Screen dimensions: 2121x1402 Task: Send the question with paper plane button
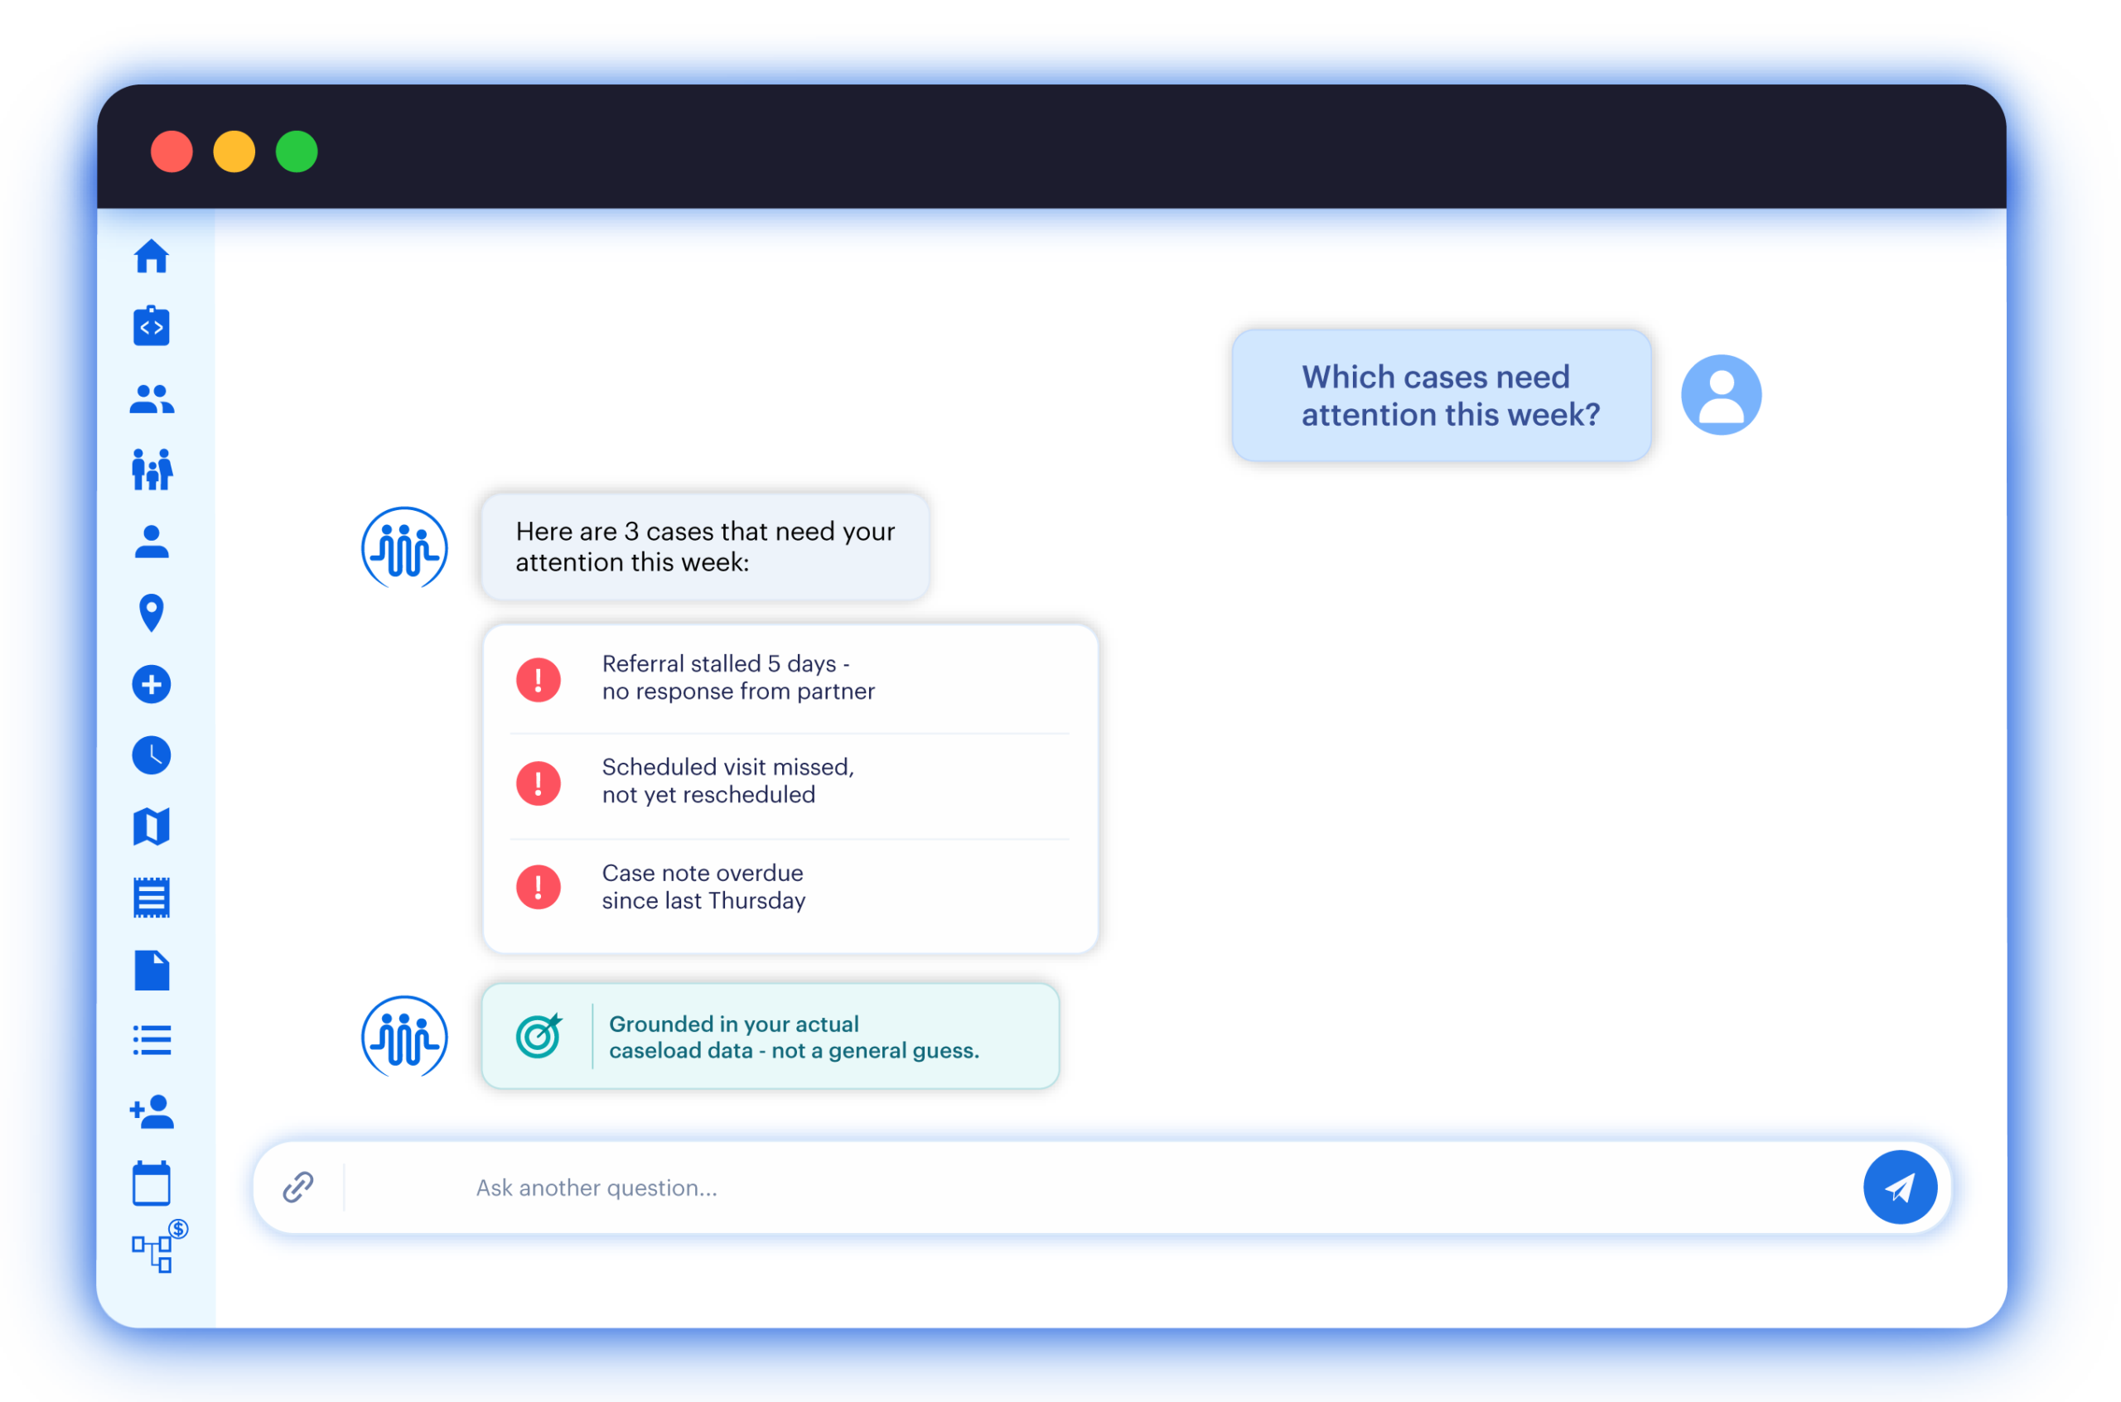[1900, 1188]
